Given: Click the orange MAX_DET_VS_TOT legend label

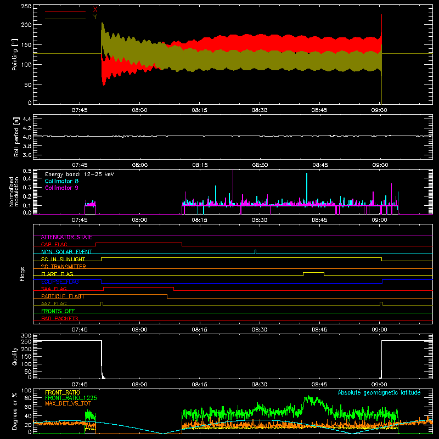Looking at the screenshot, I should [68, 403].
